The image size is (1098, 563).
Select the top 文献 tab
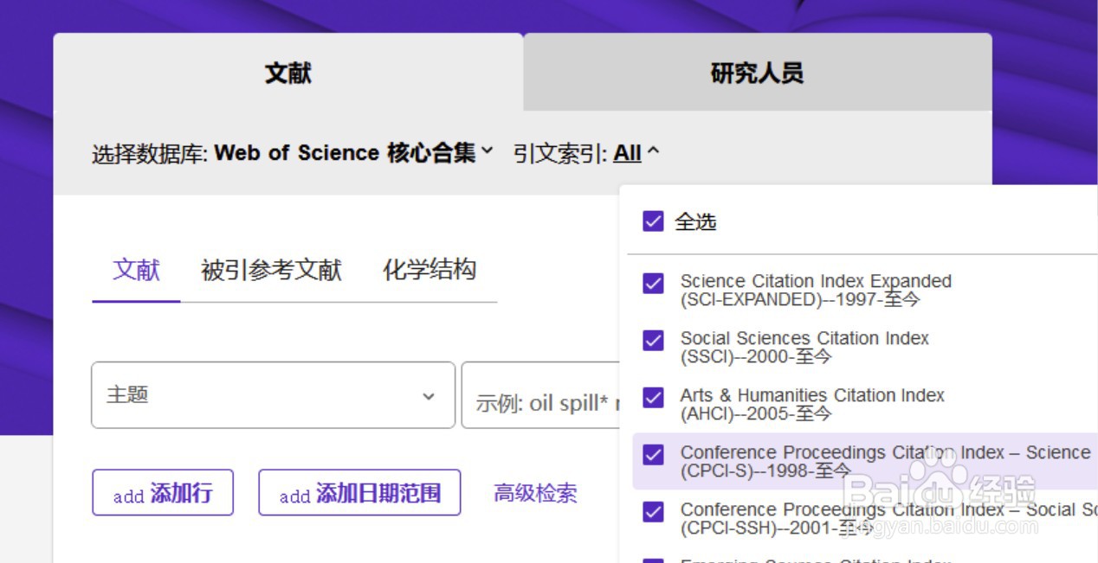click(x=287, y=74)
